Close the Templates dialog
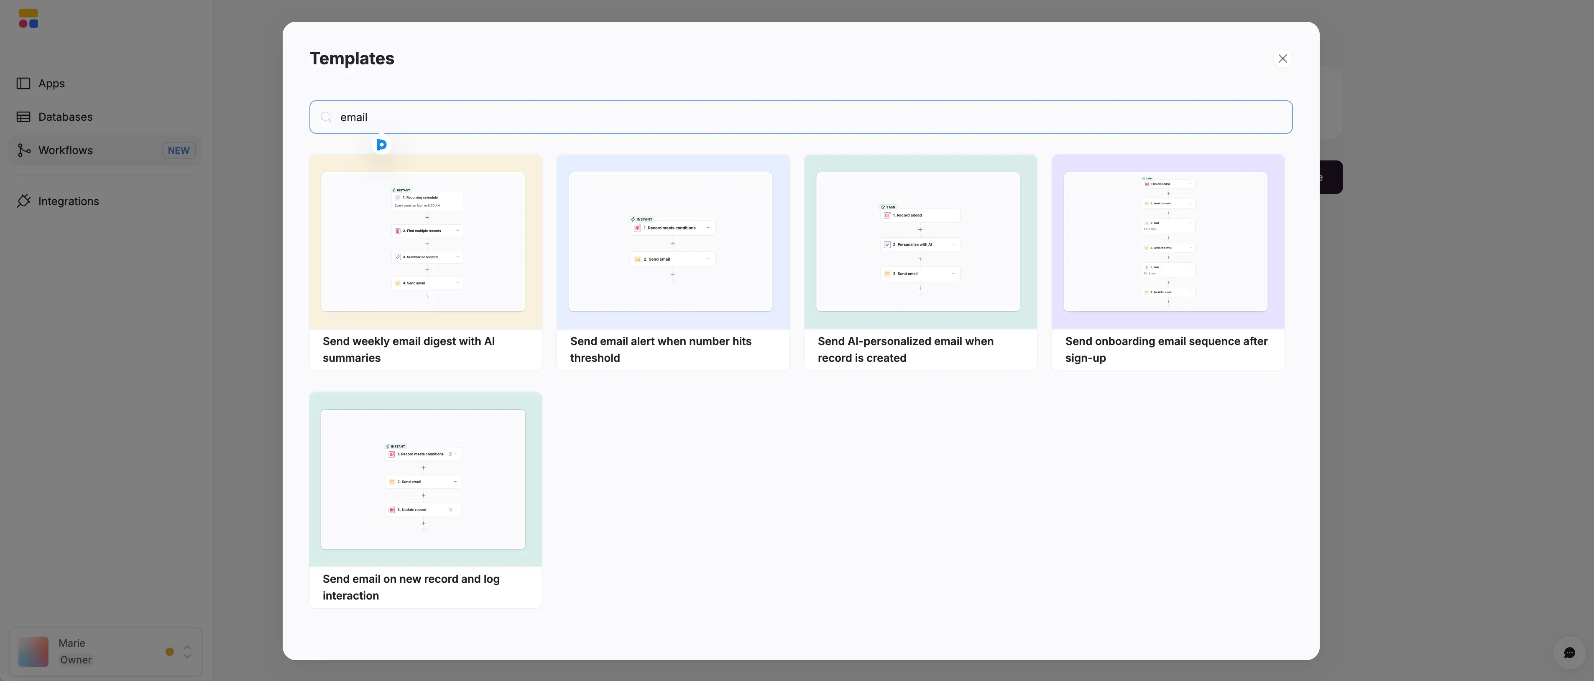1594x681 pixels. pyautogui.click(x=1283, y=58)
